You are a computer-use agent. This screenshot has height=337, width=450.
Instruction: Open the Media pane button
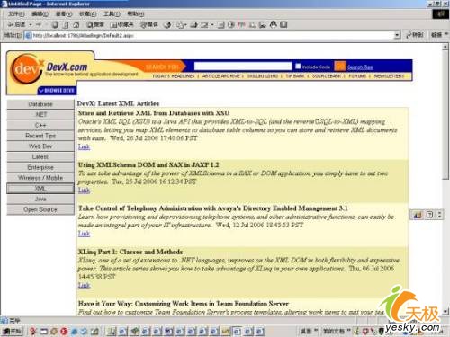coord(149,24)
